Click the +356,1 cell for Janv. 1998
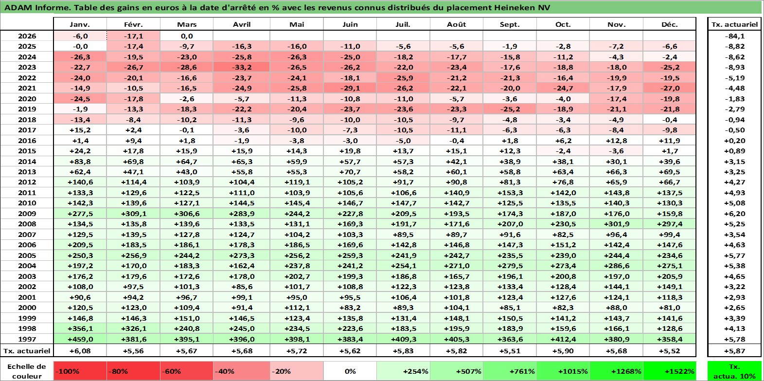764x381 pixels. point(80,328)
